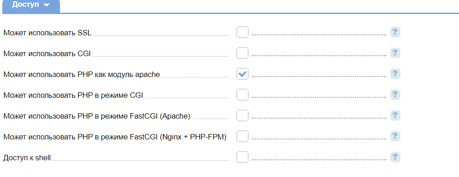Click question mark for PHP FastCGI (Apache)
This screenshot has height=177, width=459.
[395, 115]
